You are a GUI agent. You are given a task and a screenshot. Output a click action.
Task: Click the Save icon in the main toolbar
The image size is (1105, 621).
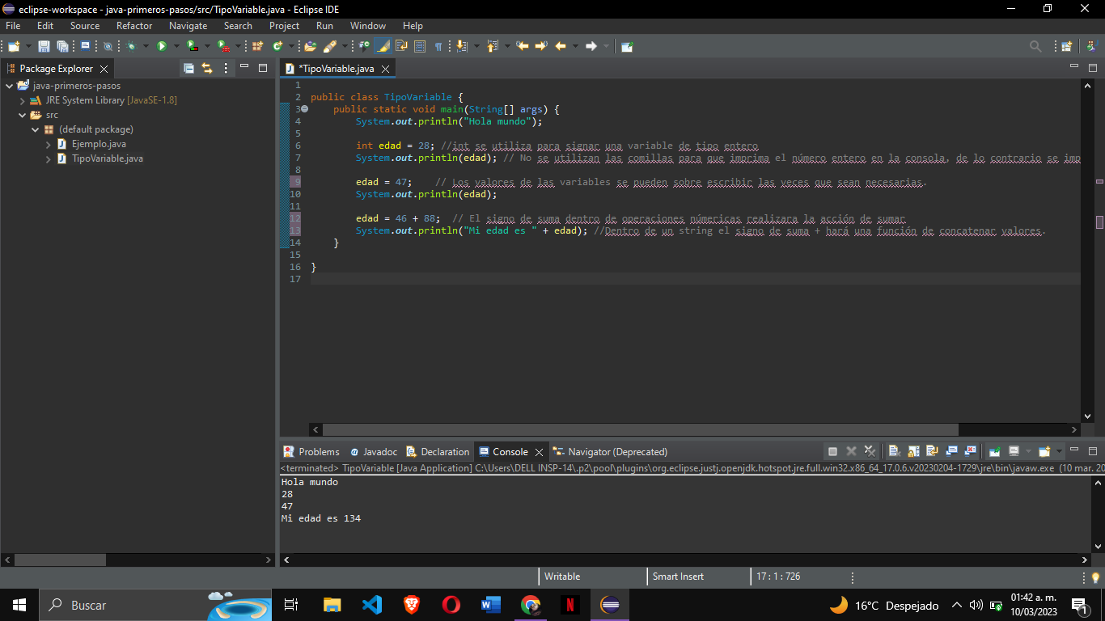point(44,46)
